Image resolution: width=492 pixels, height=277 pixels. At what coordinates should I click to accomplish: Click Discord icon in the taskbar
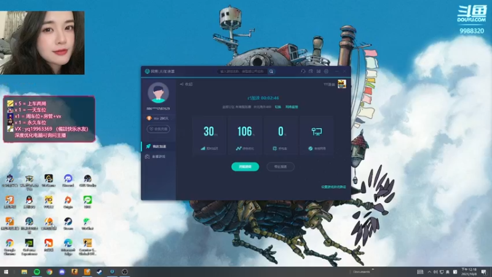click(x=62, y=271)
